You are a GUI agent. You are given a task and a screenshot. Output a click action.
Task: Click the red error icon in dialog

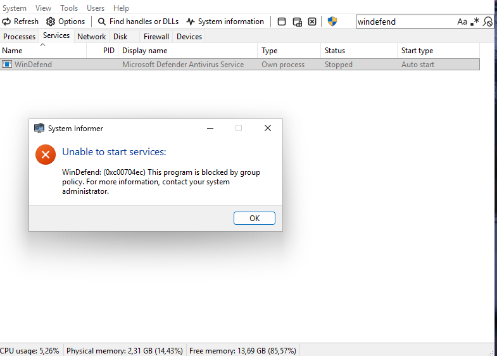46,155
